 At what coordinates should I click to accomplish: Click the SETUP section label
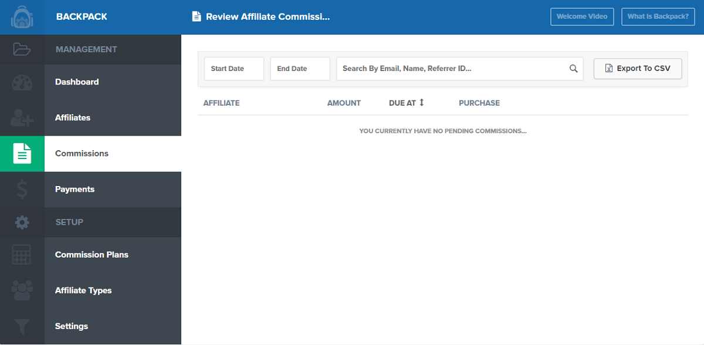(69, 222)
